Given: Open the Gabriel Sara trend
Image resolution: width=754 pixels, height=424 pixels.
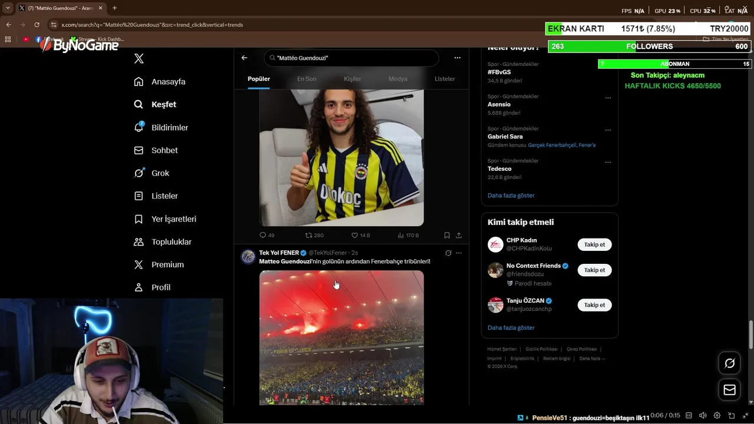Looking at the screenshot, I should pos(505,137).
